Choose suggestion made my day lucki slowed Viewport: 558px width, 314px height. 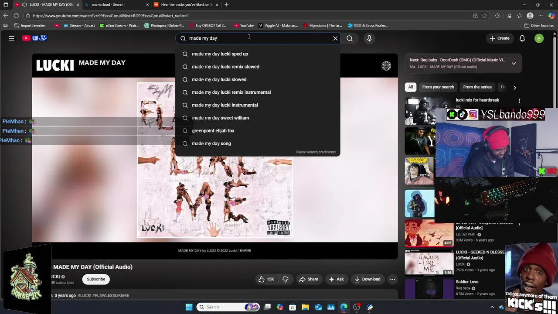[x=258, y=79]
